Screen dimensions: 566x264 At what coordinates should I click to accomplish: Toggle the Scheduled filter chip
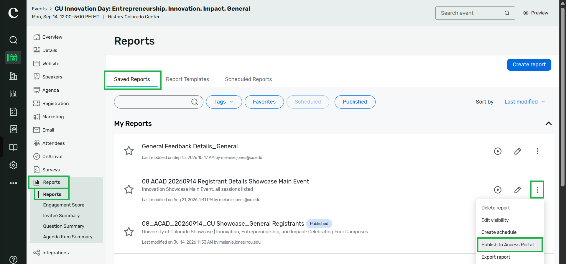coord(308,102)
